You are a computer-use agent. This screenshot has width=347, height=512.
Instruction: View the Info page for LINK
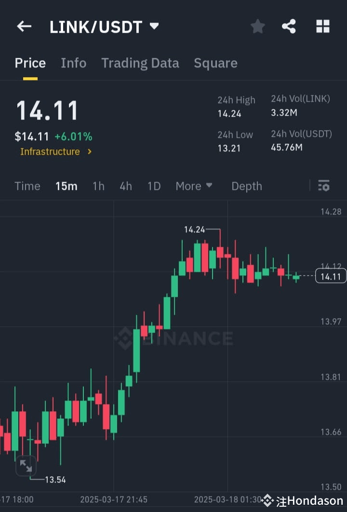[x=73, y=63]
